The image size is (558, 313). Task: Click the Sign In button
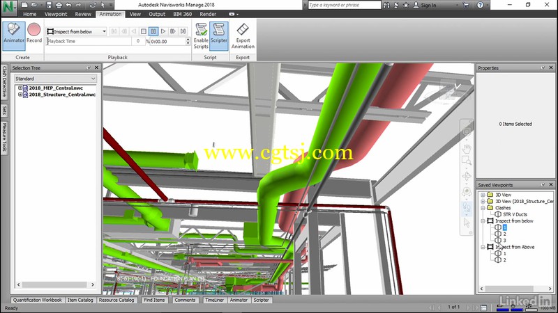pos(425,5)
